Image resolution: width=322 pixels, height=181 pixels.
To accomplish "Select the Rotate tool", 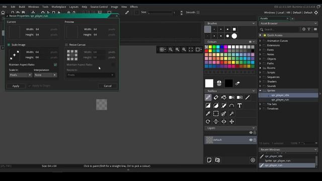I will [x=208, y=122].
